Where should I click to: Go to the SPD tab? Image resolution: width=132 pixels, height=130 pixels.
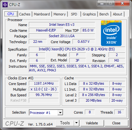(74, 14)
